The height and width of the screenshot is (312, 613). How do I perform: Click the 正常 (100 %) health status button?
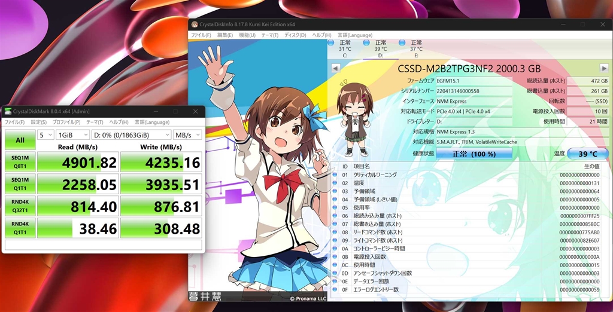(x=474, y=154)
